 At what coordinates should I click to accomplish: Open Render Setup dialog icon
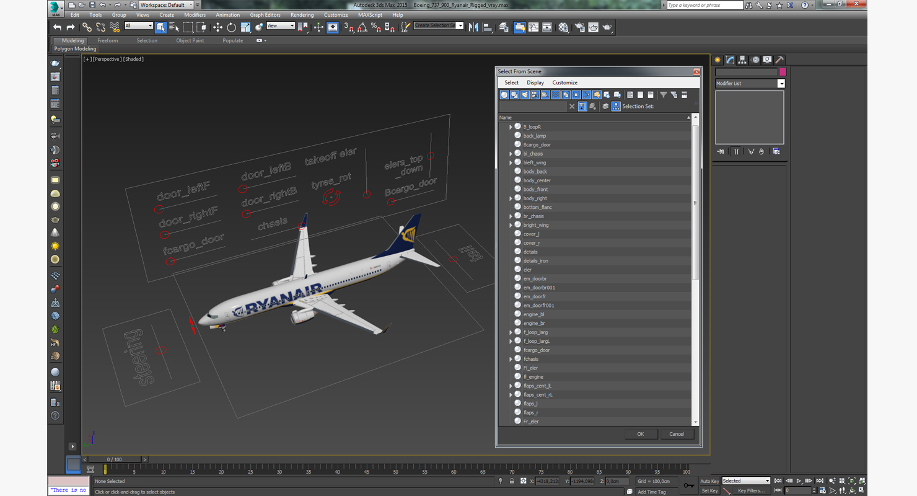(579, 27)
